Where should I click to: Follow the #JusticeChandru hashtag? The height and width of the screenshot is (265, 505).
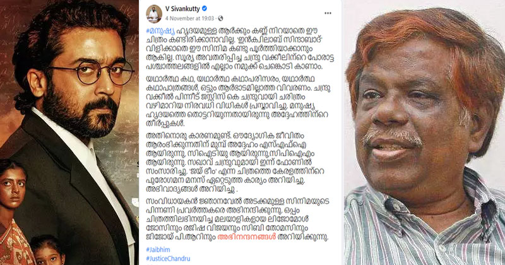pos(168,258)
